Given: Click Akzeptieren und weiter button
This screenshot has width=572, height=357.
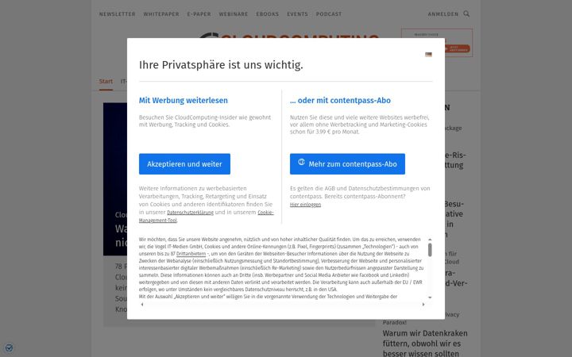Looking at the screenshot, I should [184, 164].
